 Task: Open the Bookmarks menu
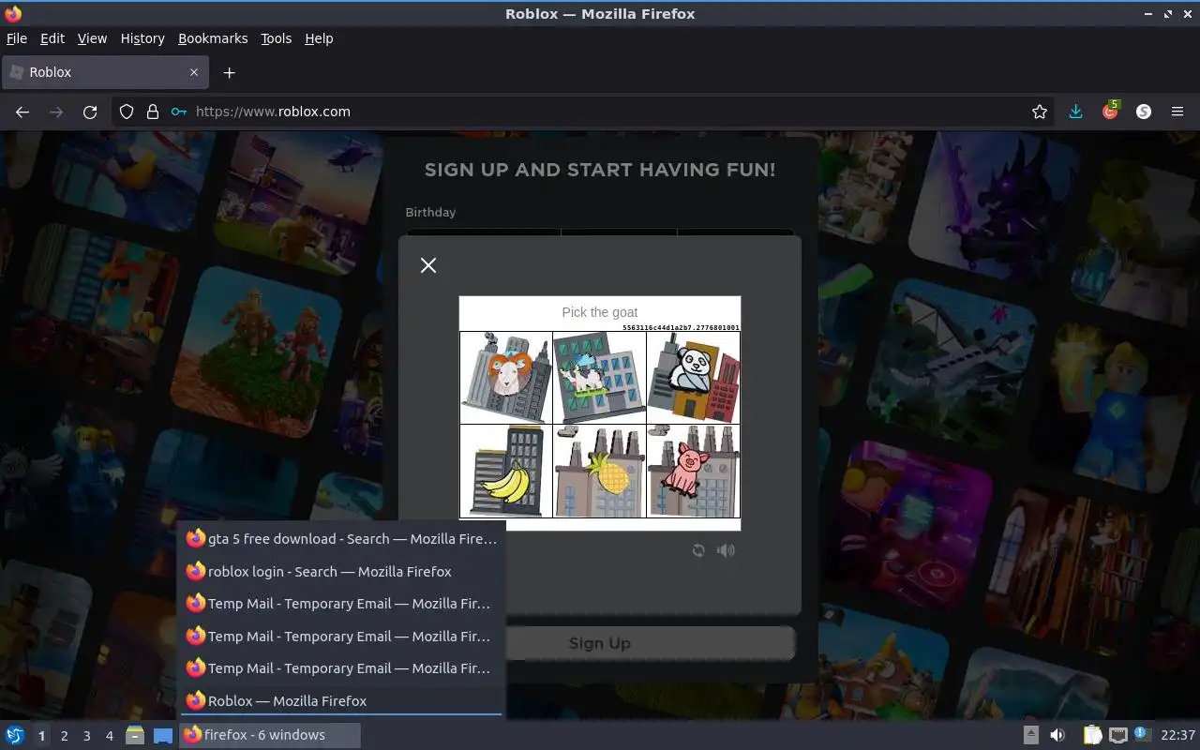pos(213,38)
